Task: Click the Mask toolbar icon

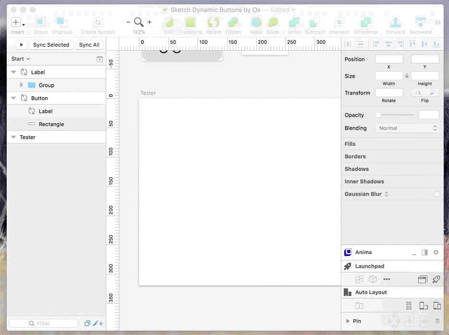Action: coord(256,22)
